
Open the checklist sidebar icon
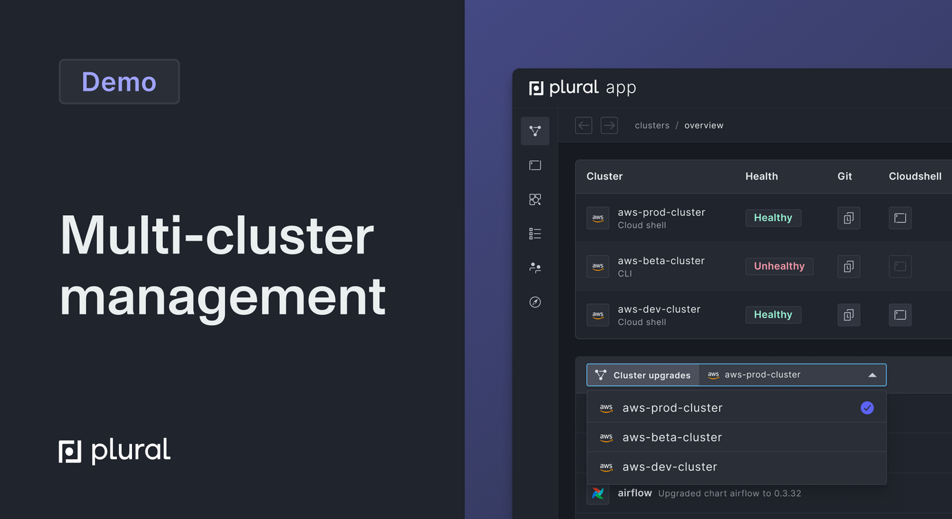coord(535,234)
